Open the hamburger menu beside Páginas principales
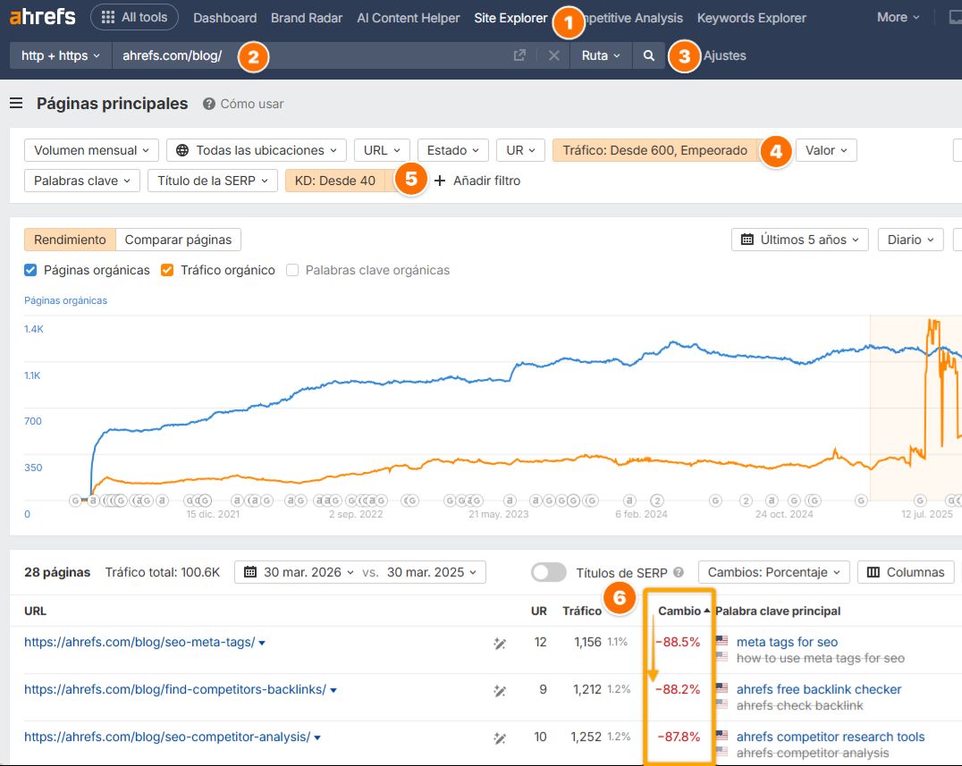The width and height of the screenshot is (962, 766). [16, 104]
